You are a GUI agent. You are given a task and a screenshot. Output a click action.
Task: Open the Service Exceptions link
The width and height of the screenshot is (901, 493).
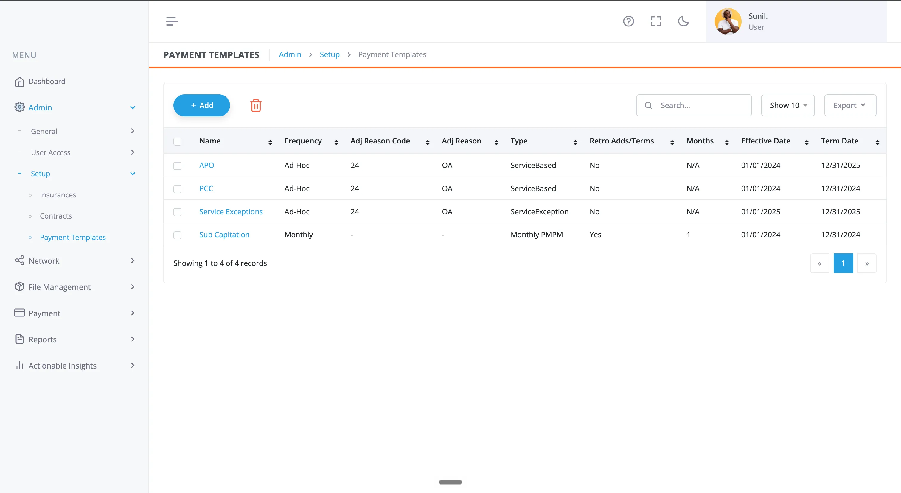pyautogui.click(x=231, y=211)
